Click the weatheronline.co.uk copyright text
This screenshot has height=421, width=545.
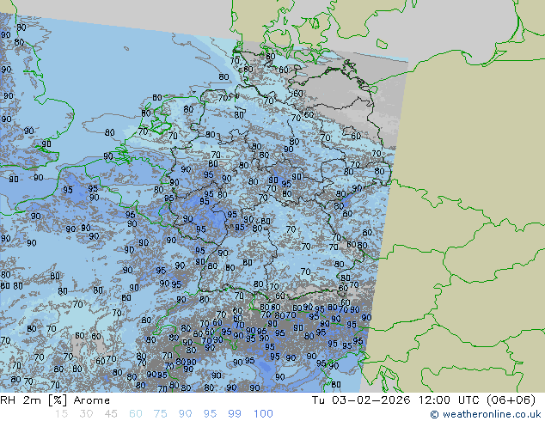(486, 414)
